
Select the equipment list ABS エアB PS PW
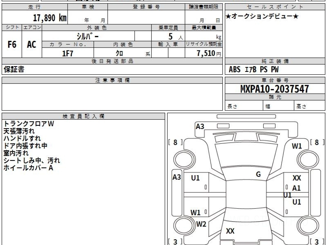click(x=254, y=70)
